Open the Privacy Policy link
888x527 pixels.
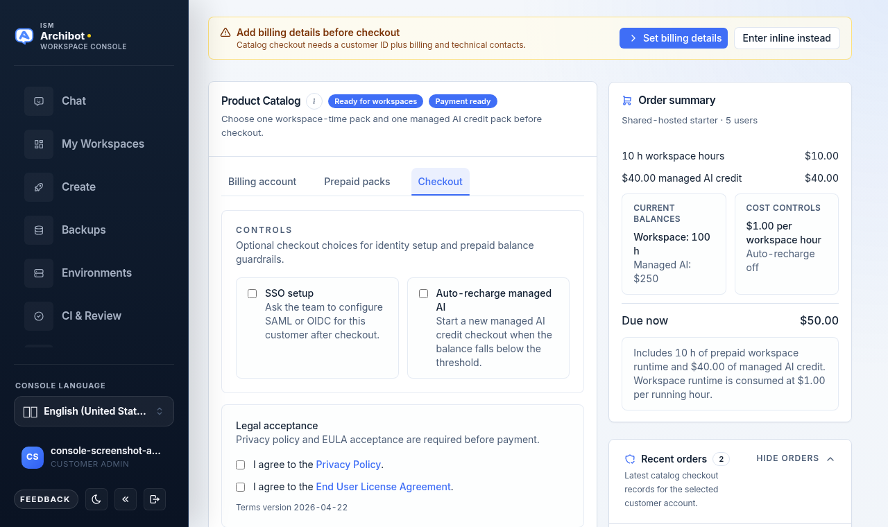tap(348, 465)
